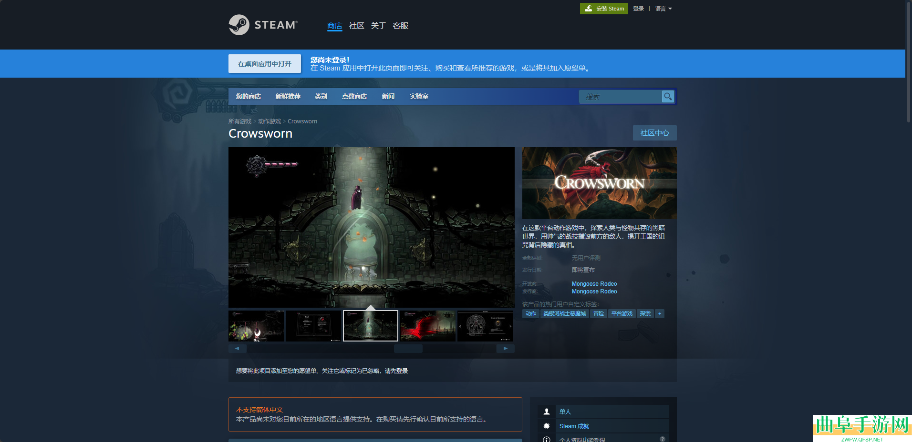Screen dimensions: 912x442
Task: Open the 语言 language dropdown
Action: coord(663,9)
